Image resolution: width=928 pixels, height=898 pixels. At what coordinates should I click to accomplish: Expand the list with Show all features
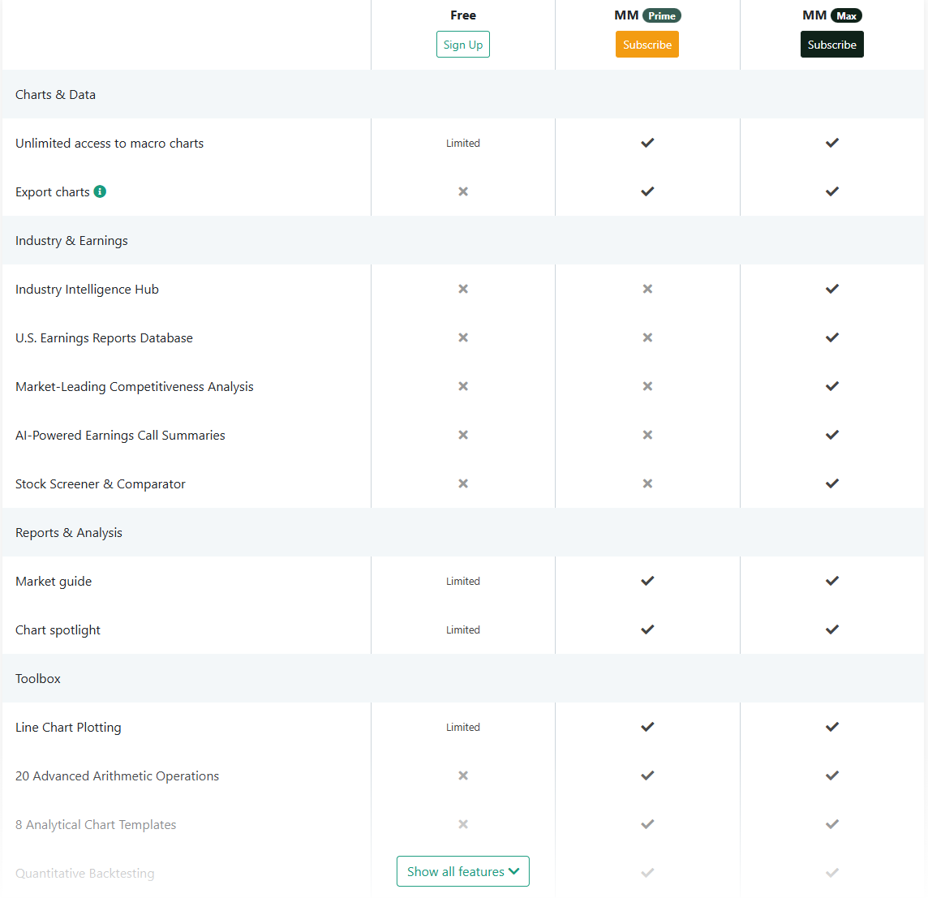462,871
